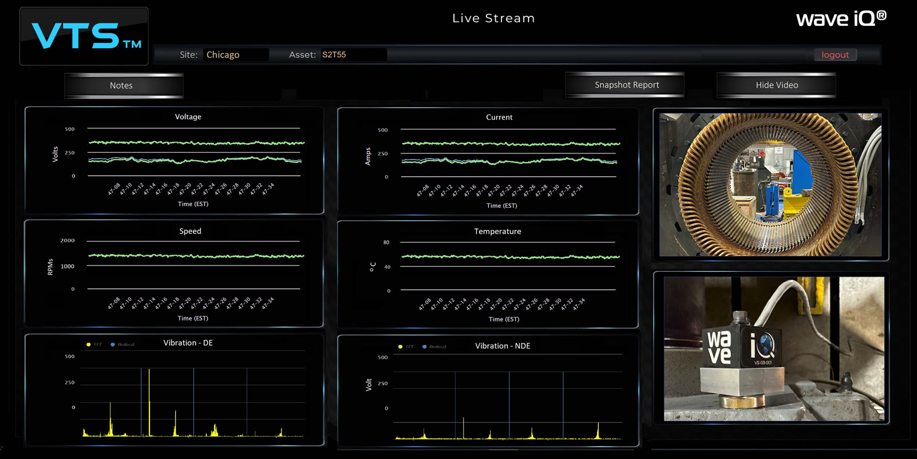Image resolution: width=917 pixels, height=459 pixels.
Task: Click the tallest yellow peak in Vibration - DE
Action: coord(149,402)
